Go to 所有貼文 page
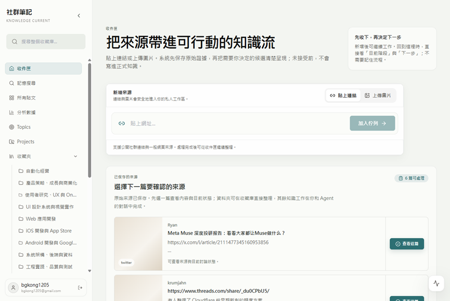This screenshot has height=301, width=450. [43, 98]
